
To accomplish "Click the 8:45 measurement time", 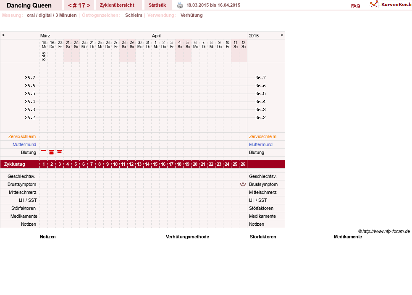I will tap(44, 56).
